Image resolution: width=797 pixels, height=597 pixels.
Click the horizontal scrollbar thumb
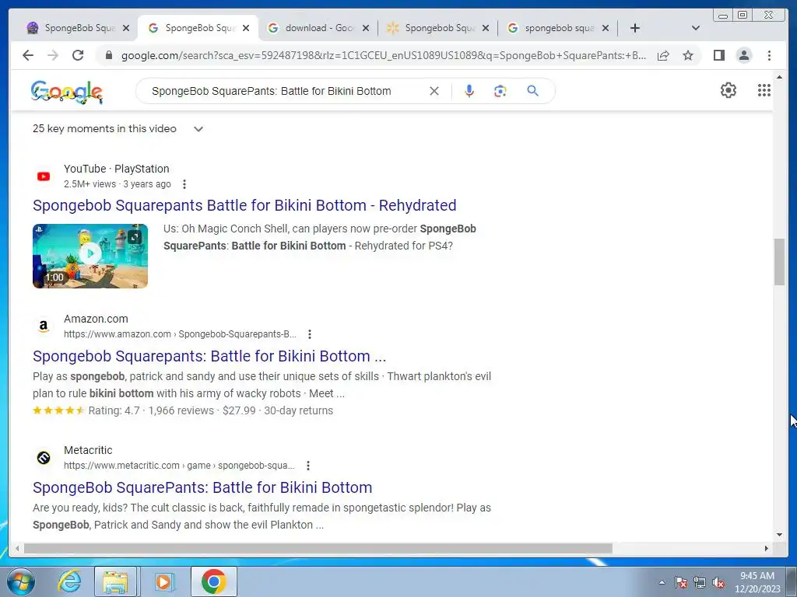pyautogui.click(x=318, y=548)
